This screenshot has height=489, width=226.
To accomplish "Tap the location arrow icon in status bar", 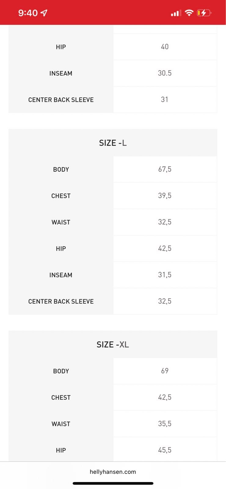I will click(44, 13).
